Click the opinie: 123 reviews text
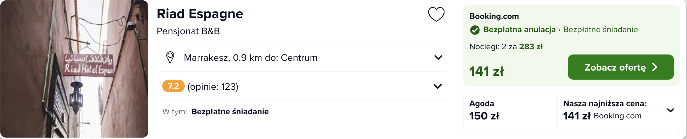 click(213, 87)
